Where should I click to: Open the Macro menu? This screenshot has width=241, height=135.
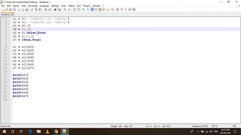click(x=72, y=6)
